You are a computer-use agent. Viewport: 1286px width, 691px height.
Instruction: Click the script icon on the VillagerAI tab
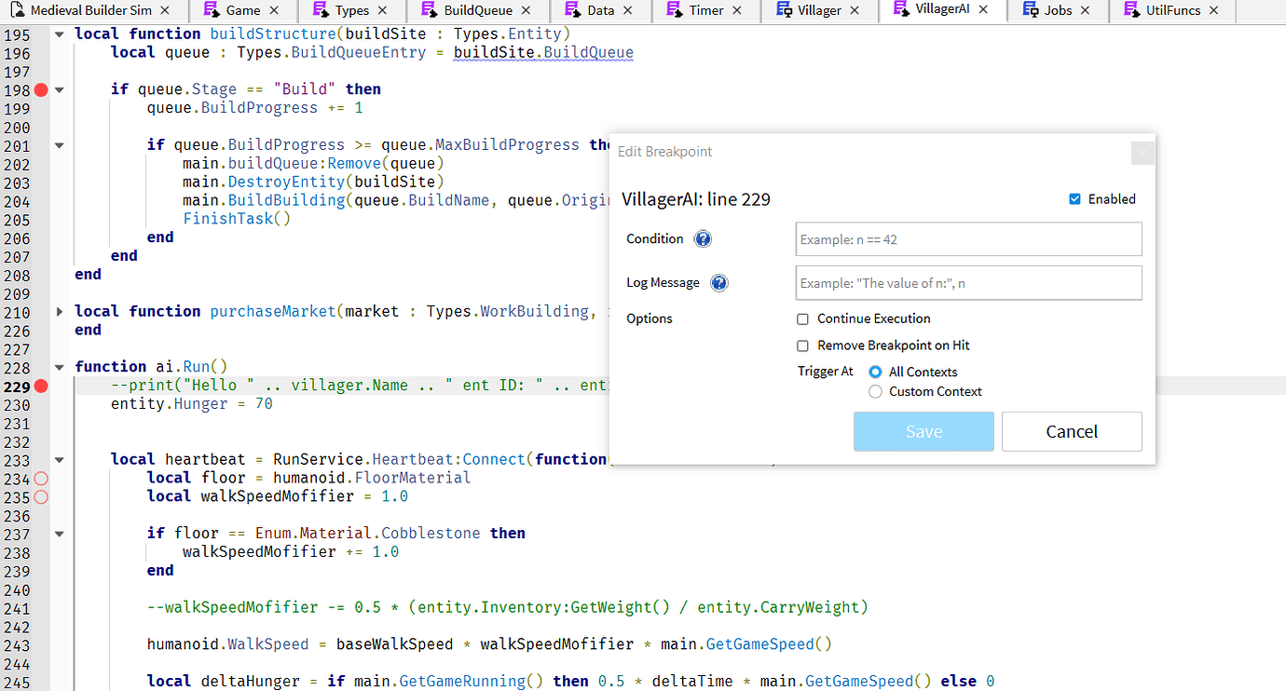pyautogui.click(x=898, y=11)
